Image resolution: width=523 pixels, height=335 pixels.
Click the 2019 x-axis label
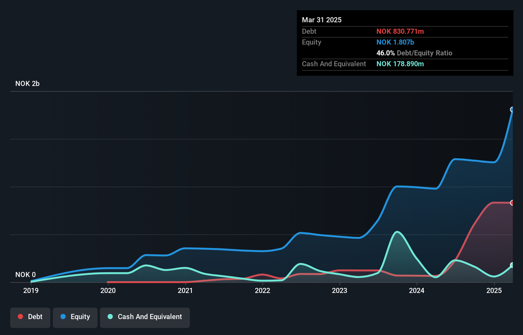31,290
